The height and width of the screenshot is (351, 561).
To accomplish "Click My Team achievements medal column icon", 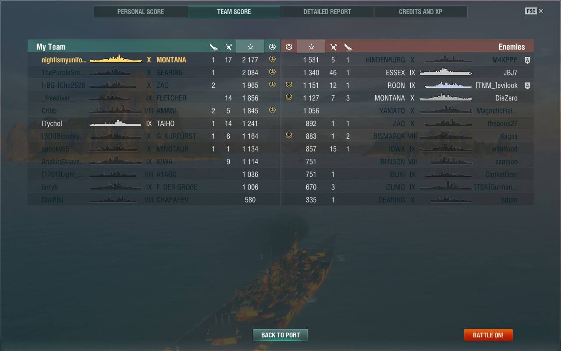I will (x=272, y=47).
